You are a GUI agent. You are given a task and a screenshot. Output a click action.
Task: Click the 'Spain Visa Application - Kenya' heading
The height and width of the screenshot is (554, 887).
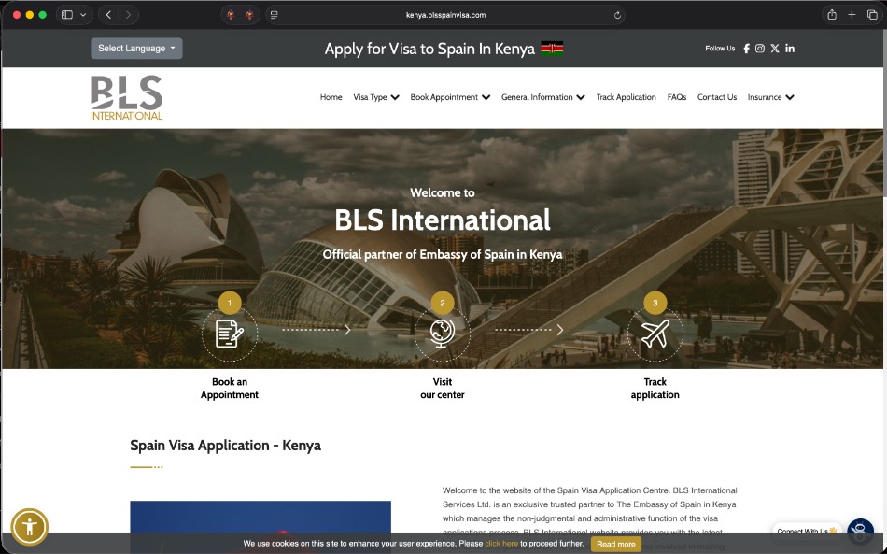[x=225, y=446]
